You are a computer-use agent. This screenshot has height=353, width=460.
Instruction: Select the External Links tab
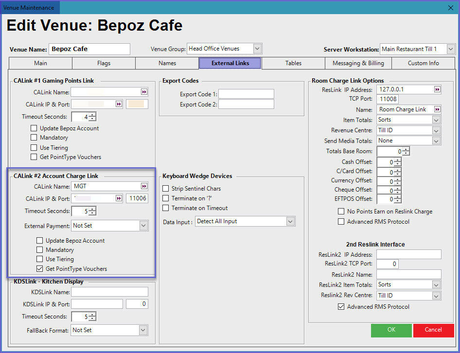(x=230, y=63)
